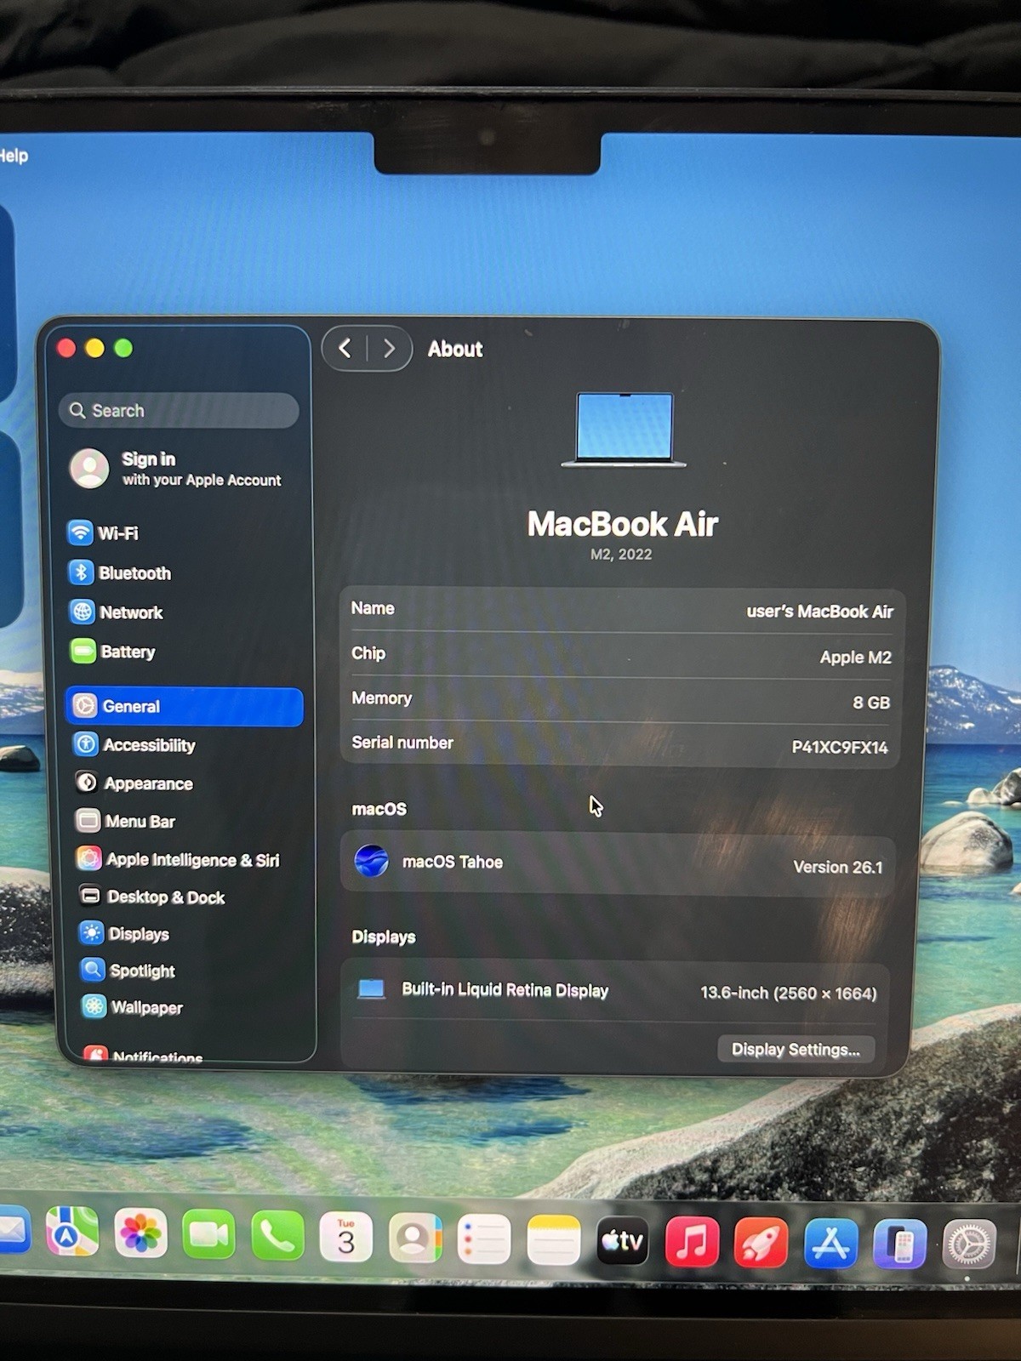Click the M2, 2022 model subtitle
This screenshot has height=1361, width=1021.
(x=621, y=555)
